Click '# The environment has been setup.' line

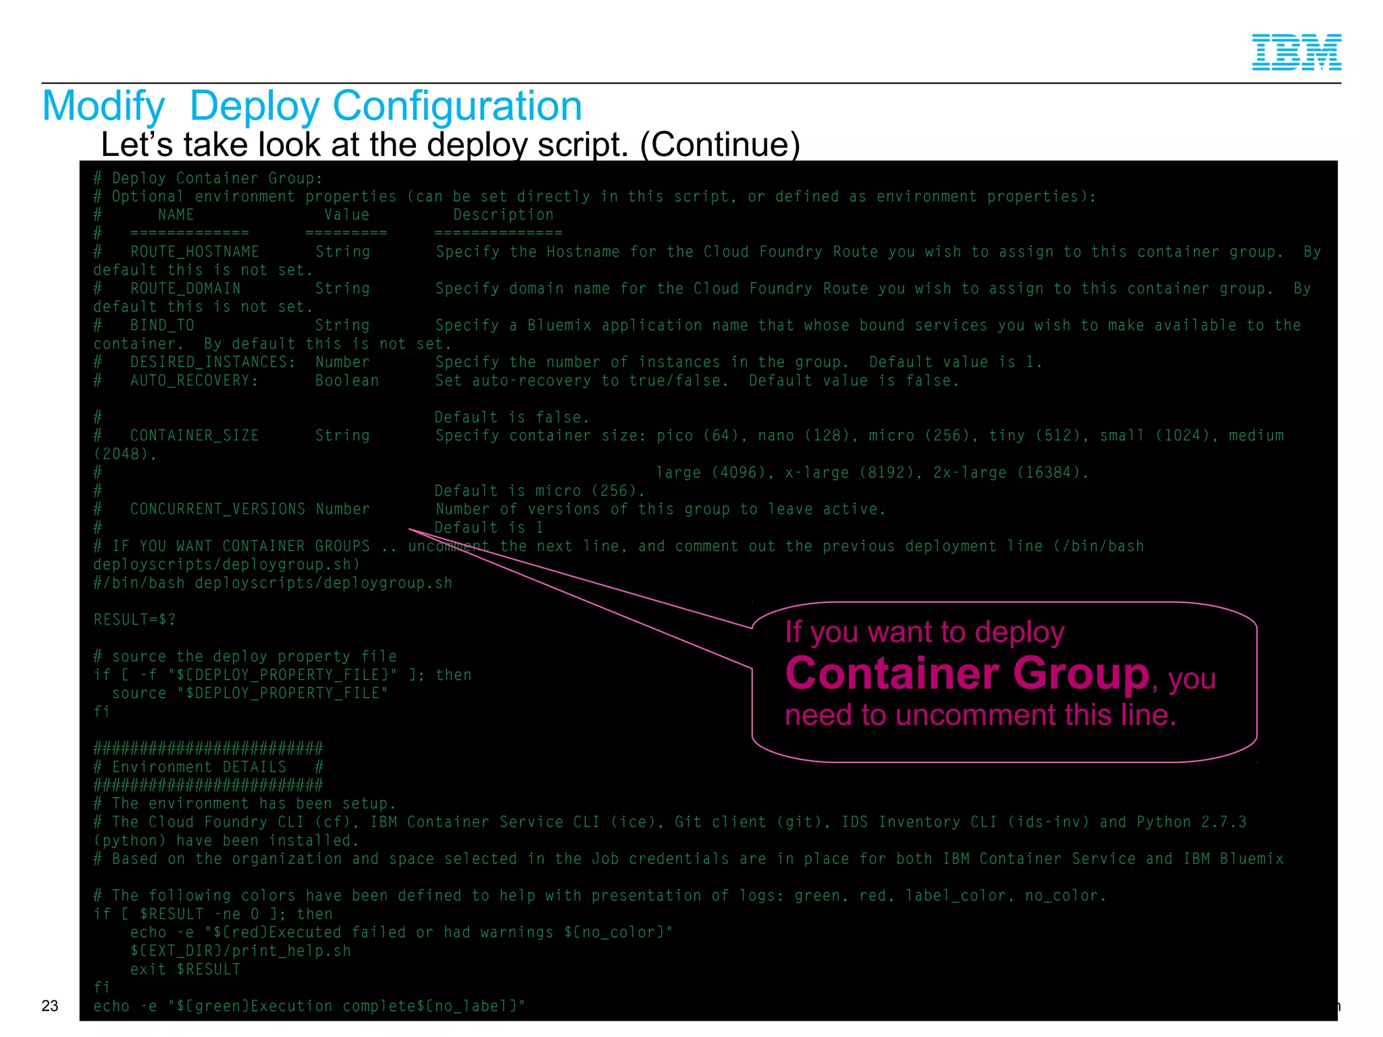click(x=244, y=804)
